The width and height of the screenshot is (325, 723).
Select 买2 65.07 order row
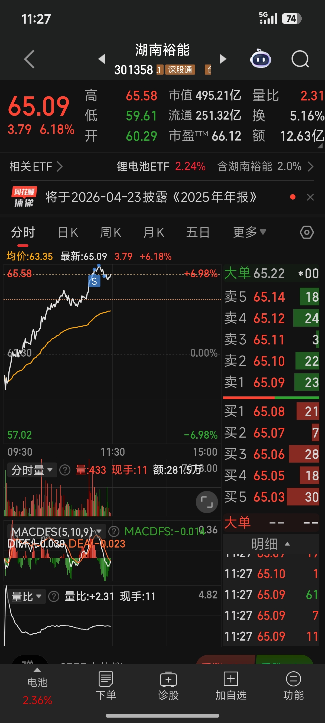click(271, 433)
